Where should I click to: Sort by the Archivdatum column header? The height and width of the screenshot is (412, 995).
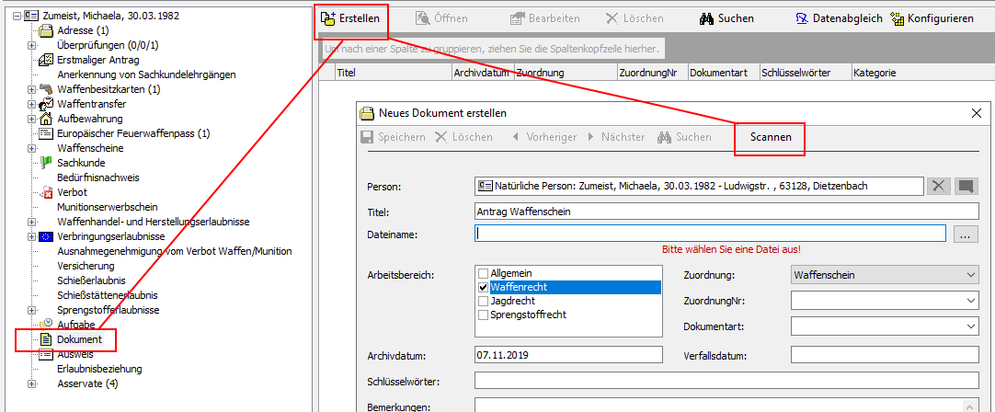coord(482,72)
